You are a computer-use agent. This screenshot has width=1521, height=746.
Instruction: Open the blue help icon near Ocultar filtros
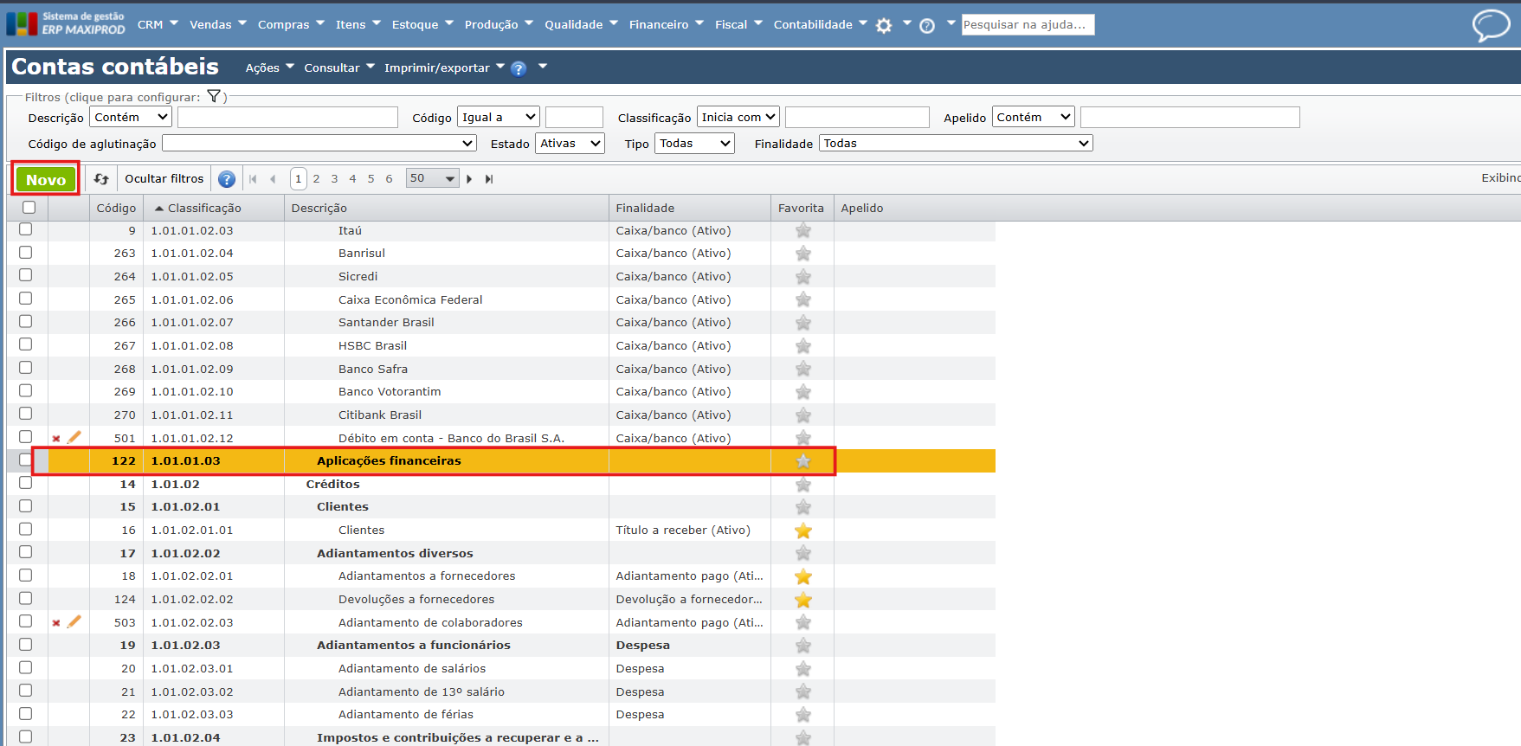(x=227, y=179)
